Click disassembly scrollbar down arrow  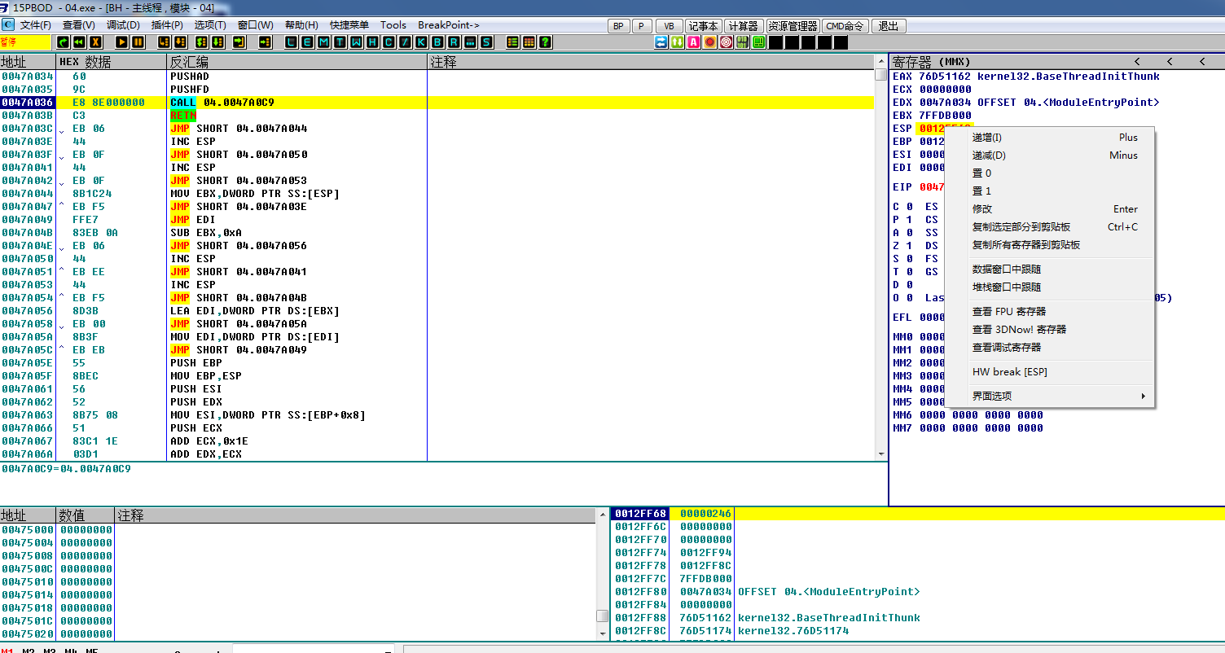click(880, 454)
